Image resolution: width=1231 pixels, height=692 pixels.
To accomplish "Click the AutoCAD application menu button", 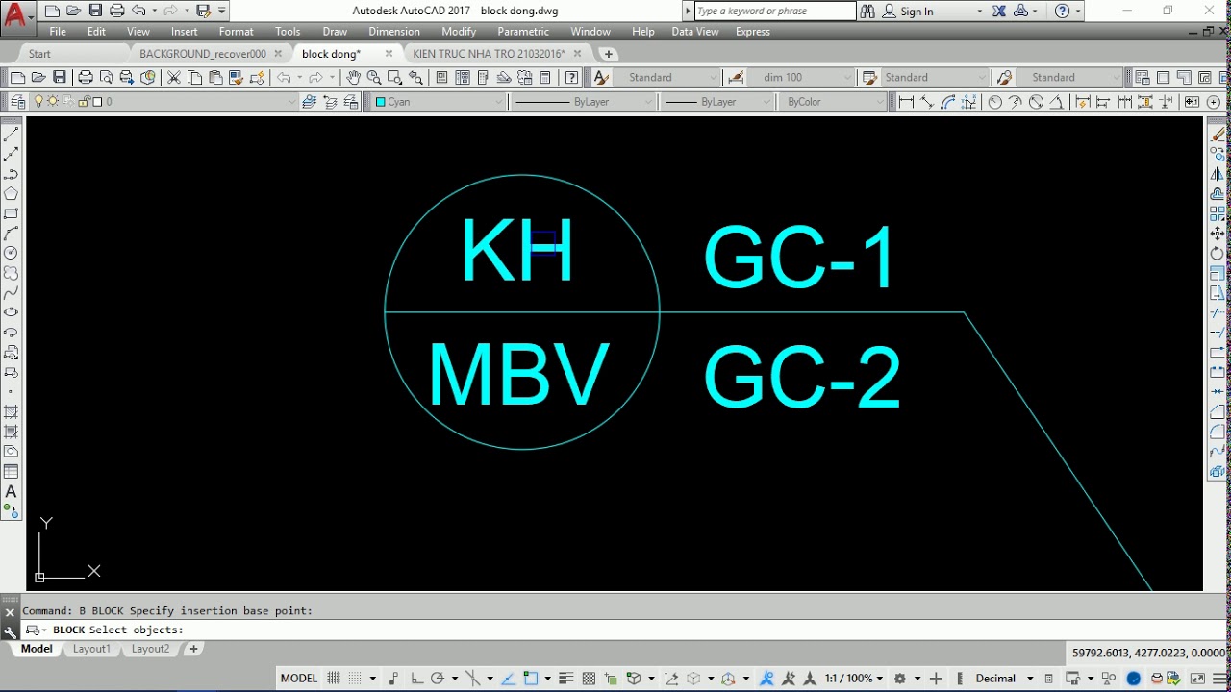I will coord(15,14).
